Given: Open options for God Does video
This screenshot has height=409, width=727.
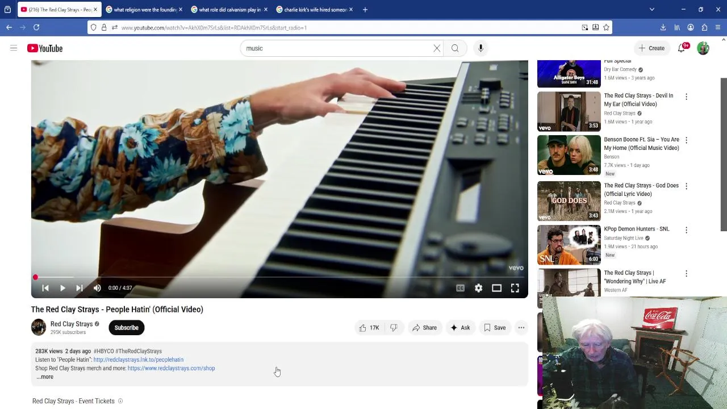Looking at the screenshot, I should 686,186.
